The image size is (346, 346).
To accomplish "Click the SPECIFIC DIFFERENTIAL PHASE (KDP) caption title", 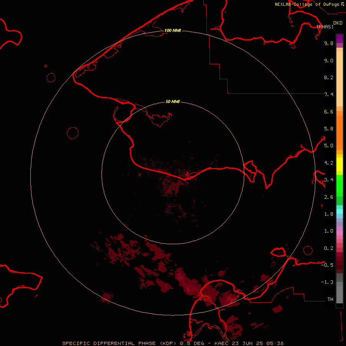I will tap(120, 343).
